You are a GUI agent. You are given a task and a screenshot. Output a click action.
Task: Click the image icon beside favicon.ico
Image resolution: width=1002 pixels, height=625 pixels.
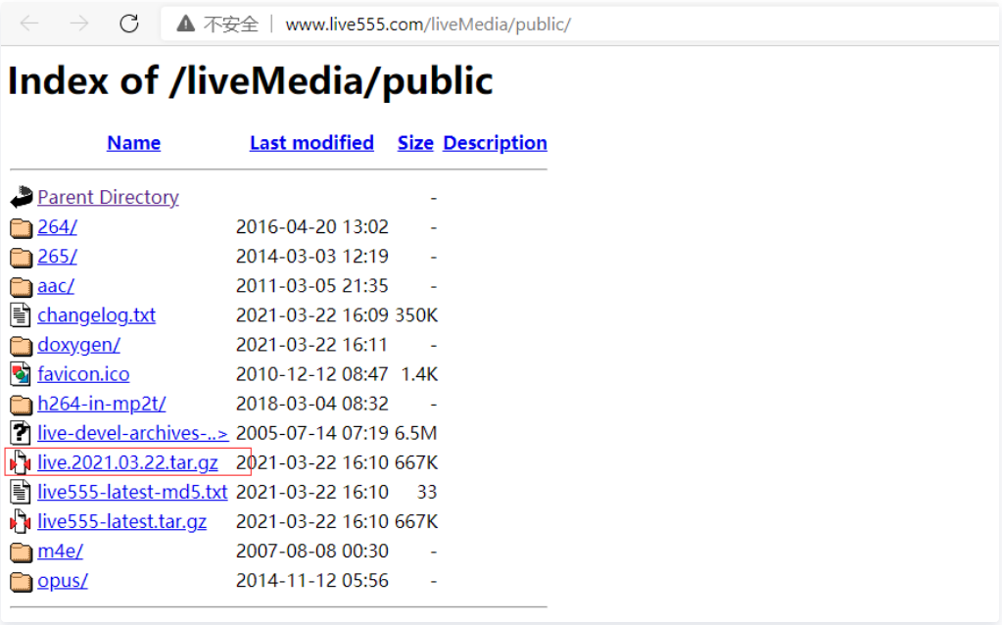(x=21, y=374)
